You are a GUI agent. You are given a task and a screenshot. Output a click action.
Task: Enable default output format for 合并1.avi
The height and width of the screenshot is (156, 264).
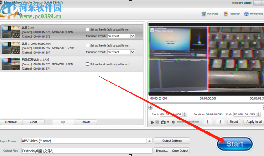pyautogui.click(x=87, y=30)
